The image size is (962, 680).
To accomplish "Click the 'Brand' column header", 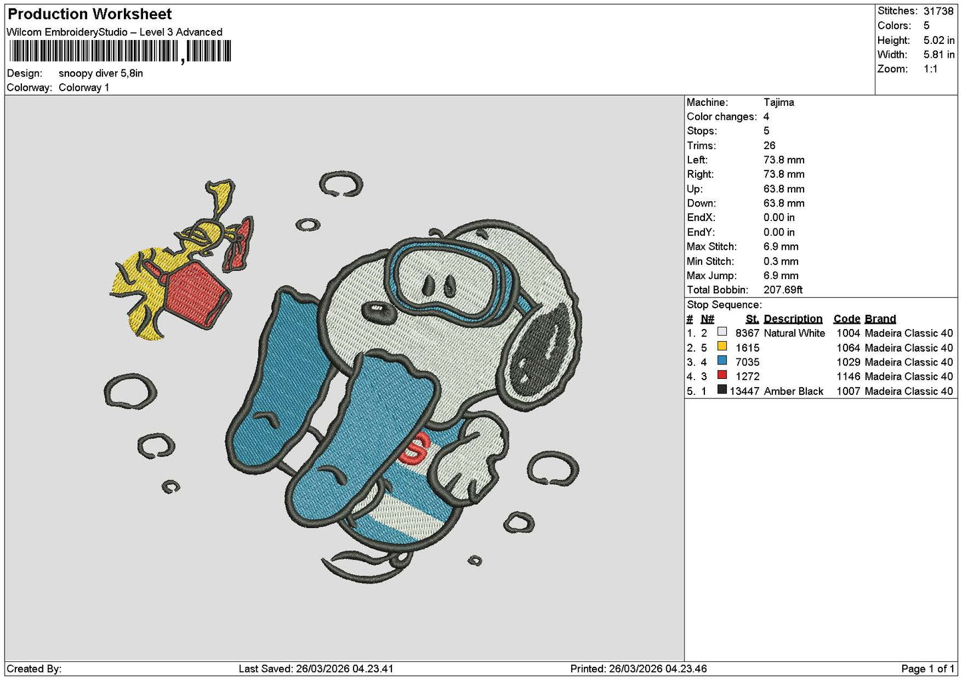I will point(880,319).
